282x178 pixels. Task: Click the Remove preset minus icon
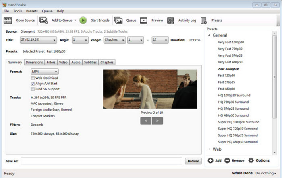pos(227,160)
